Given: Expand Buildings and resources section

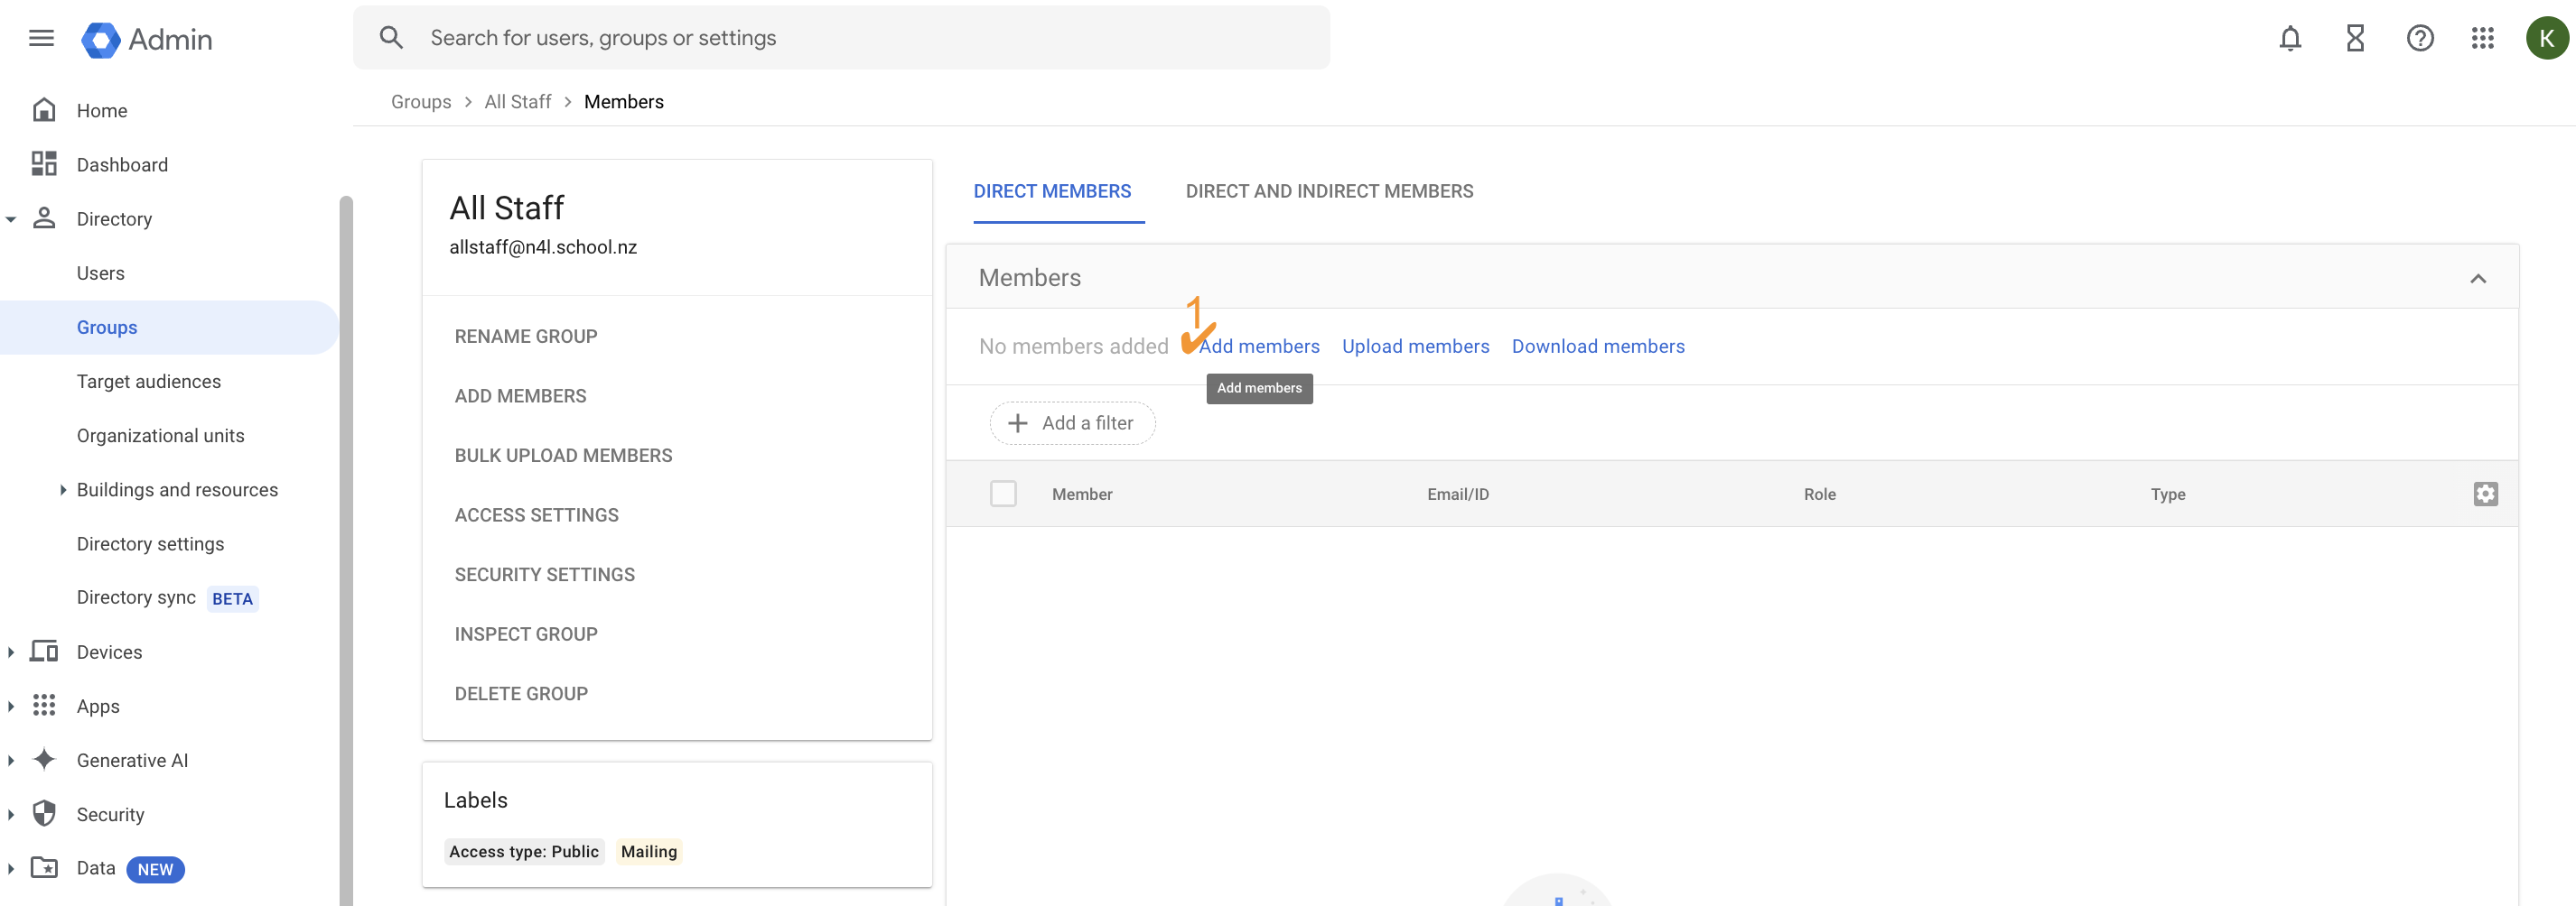Looking at the screenshot, I should click(62, 489).
